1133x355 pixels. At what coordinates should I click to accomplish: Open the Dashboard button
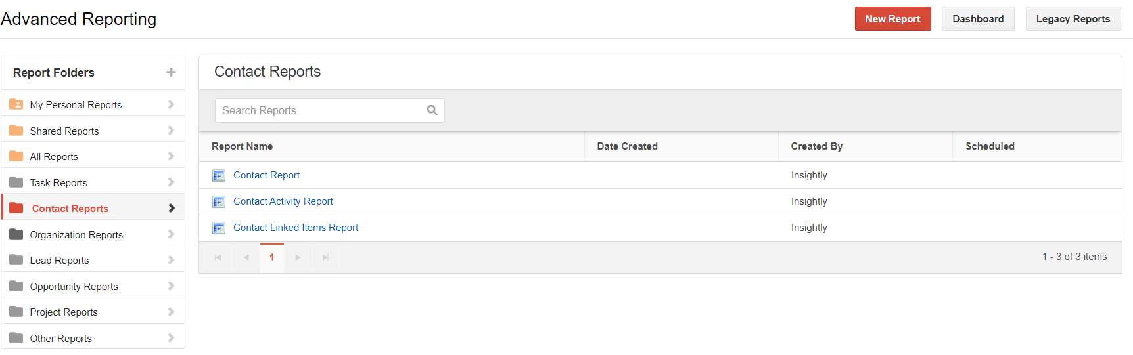click(978, 19)
